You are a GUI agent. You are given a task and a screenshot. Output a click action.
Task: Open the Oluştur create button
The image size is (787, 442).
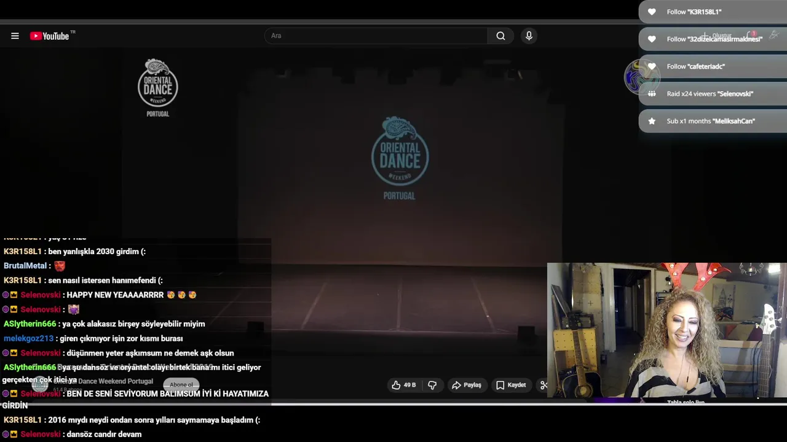coord(717,36)
